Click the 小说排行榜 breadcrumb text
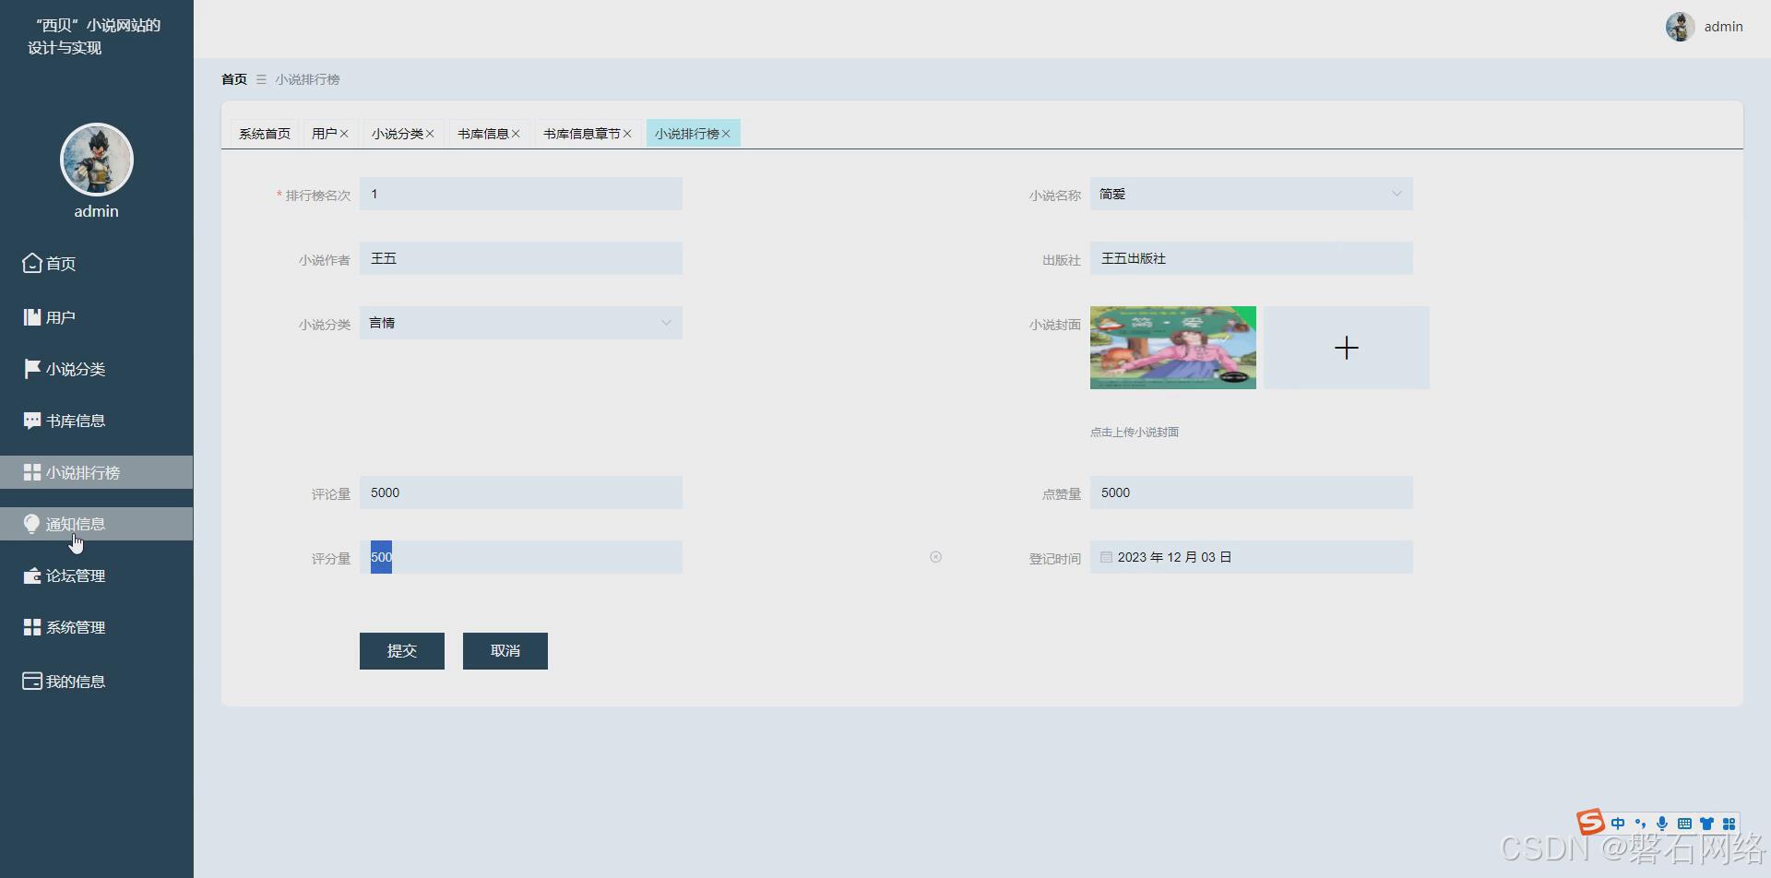Screen dimensions: 1771x878 pyautogui.click(x=307, y=79)
